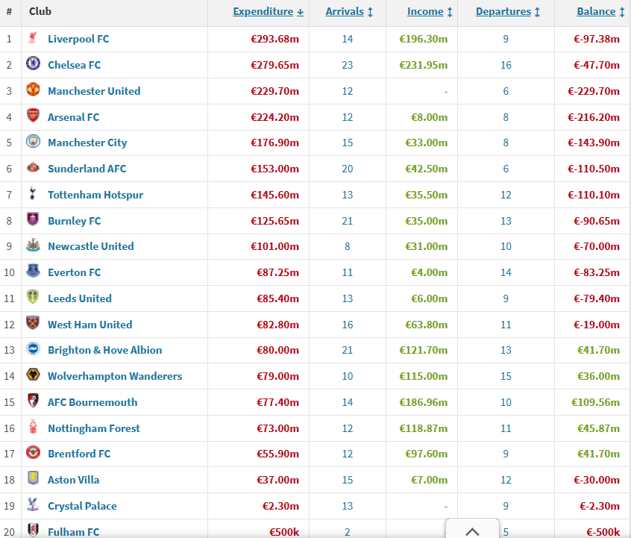Open the Wolverhampton Wanderers club link
631x538 pixels.
click(115, 376)
